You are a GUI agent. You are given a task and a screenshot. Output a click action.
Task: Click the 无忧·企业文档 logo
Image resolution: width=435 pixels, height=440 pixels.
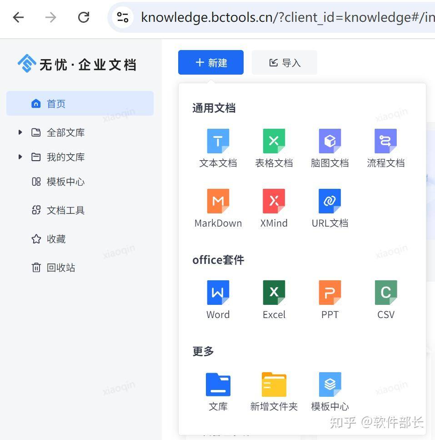77,64
